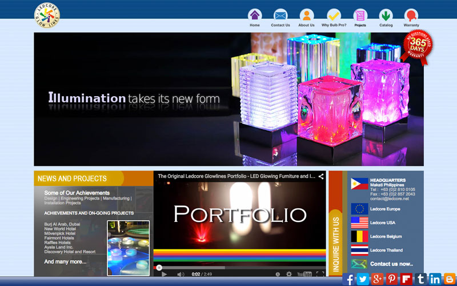Open the Catalog download arrow icon
Viewport: 457px width, 286px height.
point(386,15)
